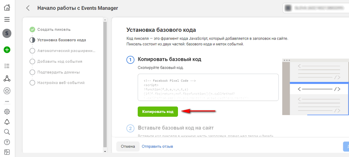This screenshot has width=349, height=157.
Task: Click the code illustration thumbnail
Action: pos(316,87)
